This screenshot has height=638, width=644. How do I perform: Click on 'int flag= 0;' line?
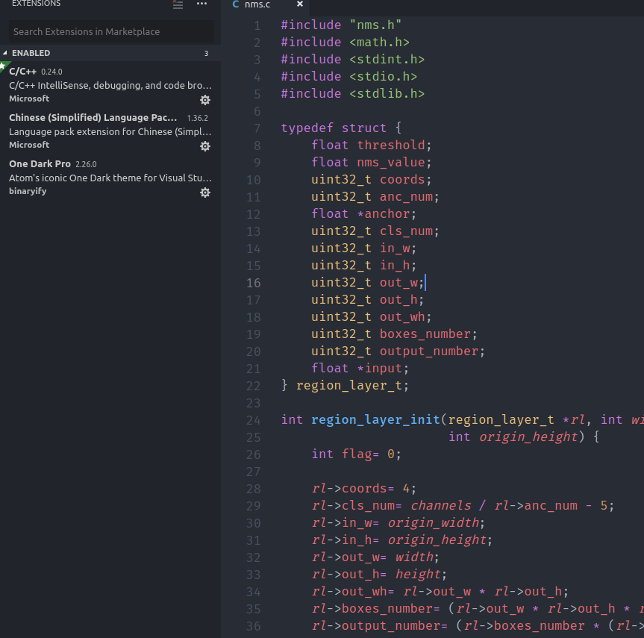[x=356, y=454]
